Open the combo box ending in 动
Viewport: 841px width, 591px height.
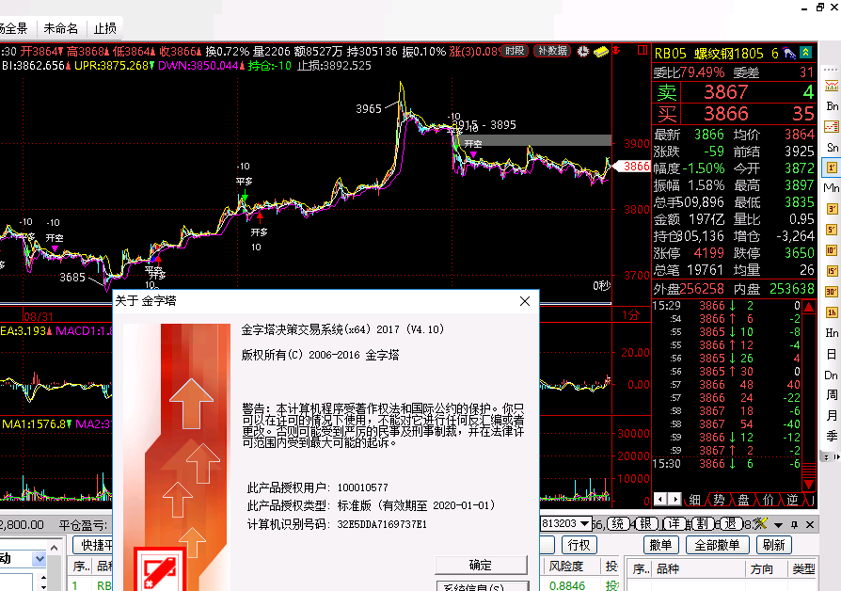[x=40, y=559]
